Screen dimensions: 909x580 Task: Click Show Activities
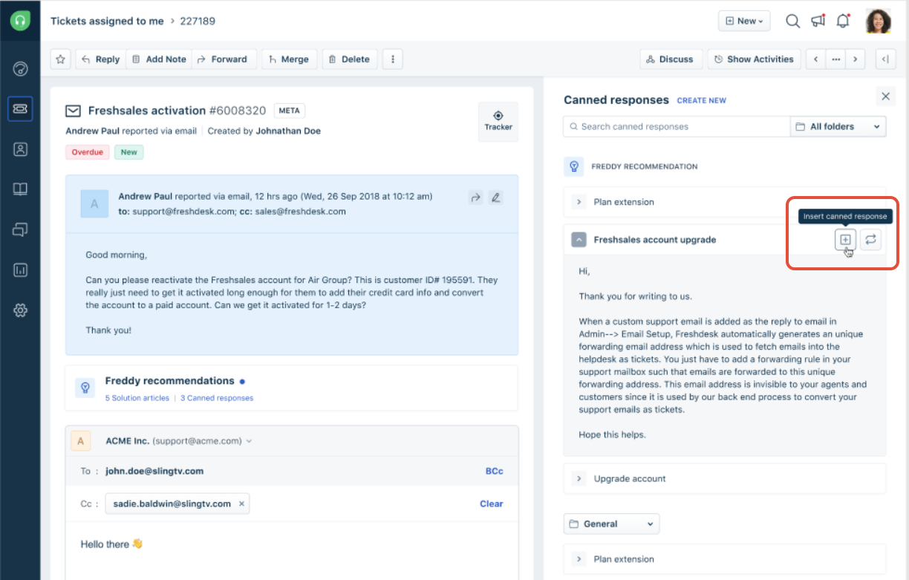coord(755,59)
